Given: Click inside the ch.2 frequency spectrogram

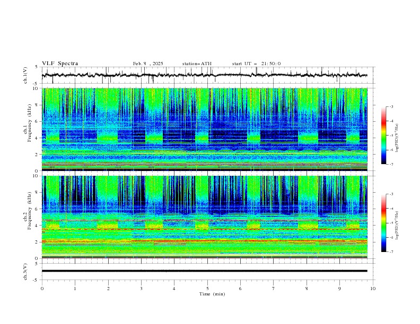Looking at the screenshot, I should 204,217.
